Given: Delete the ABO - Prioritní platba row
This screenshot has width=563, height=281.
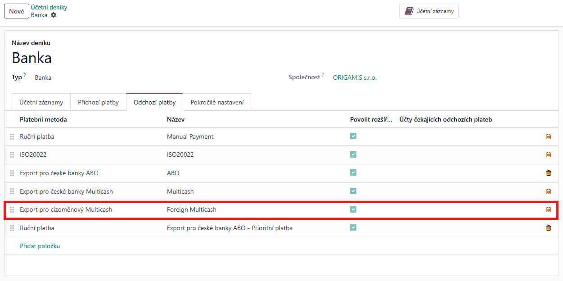Looking at the screenshot, I should tap(548, 228).
